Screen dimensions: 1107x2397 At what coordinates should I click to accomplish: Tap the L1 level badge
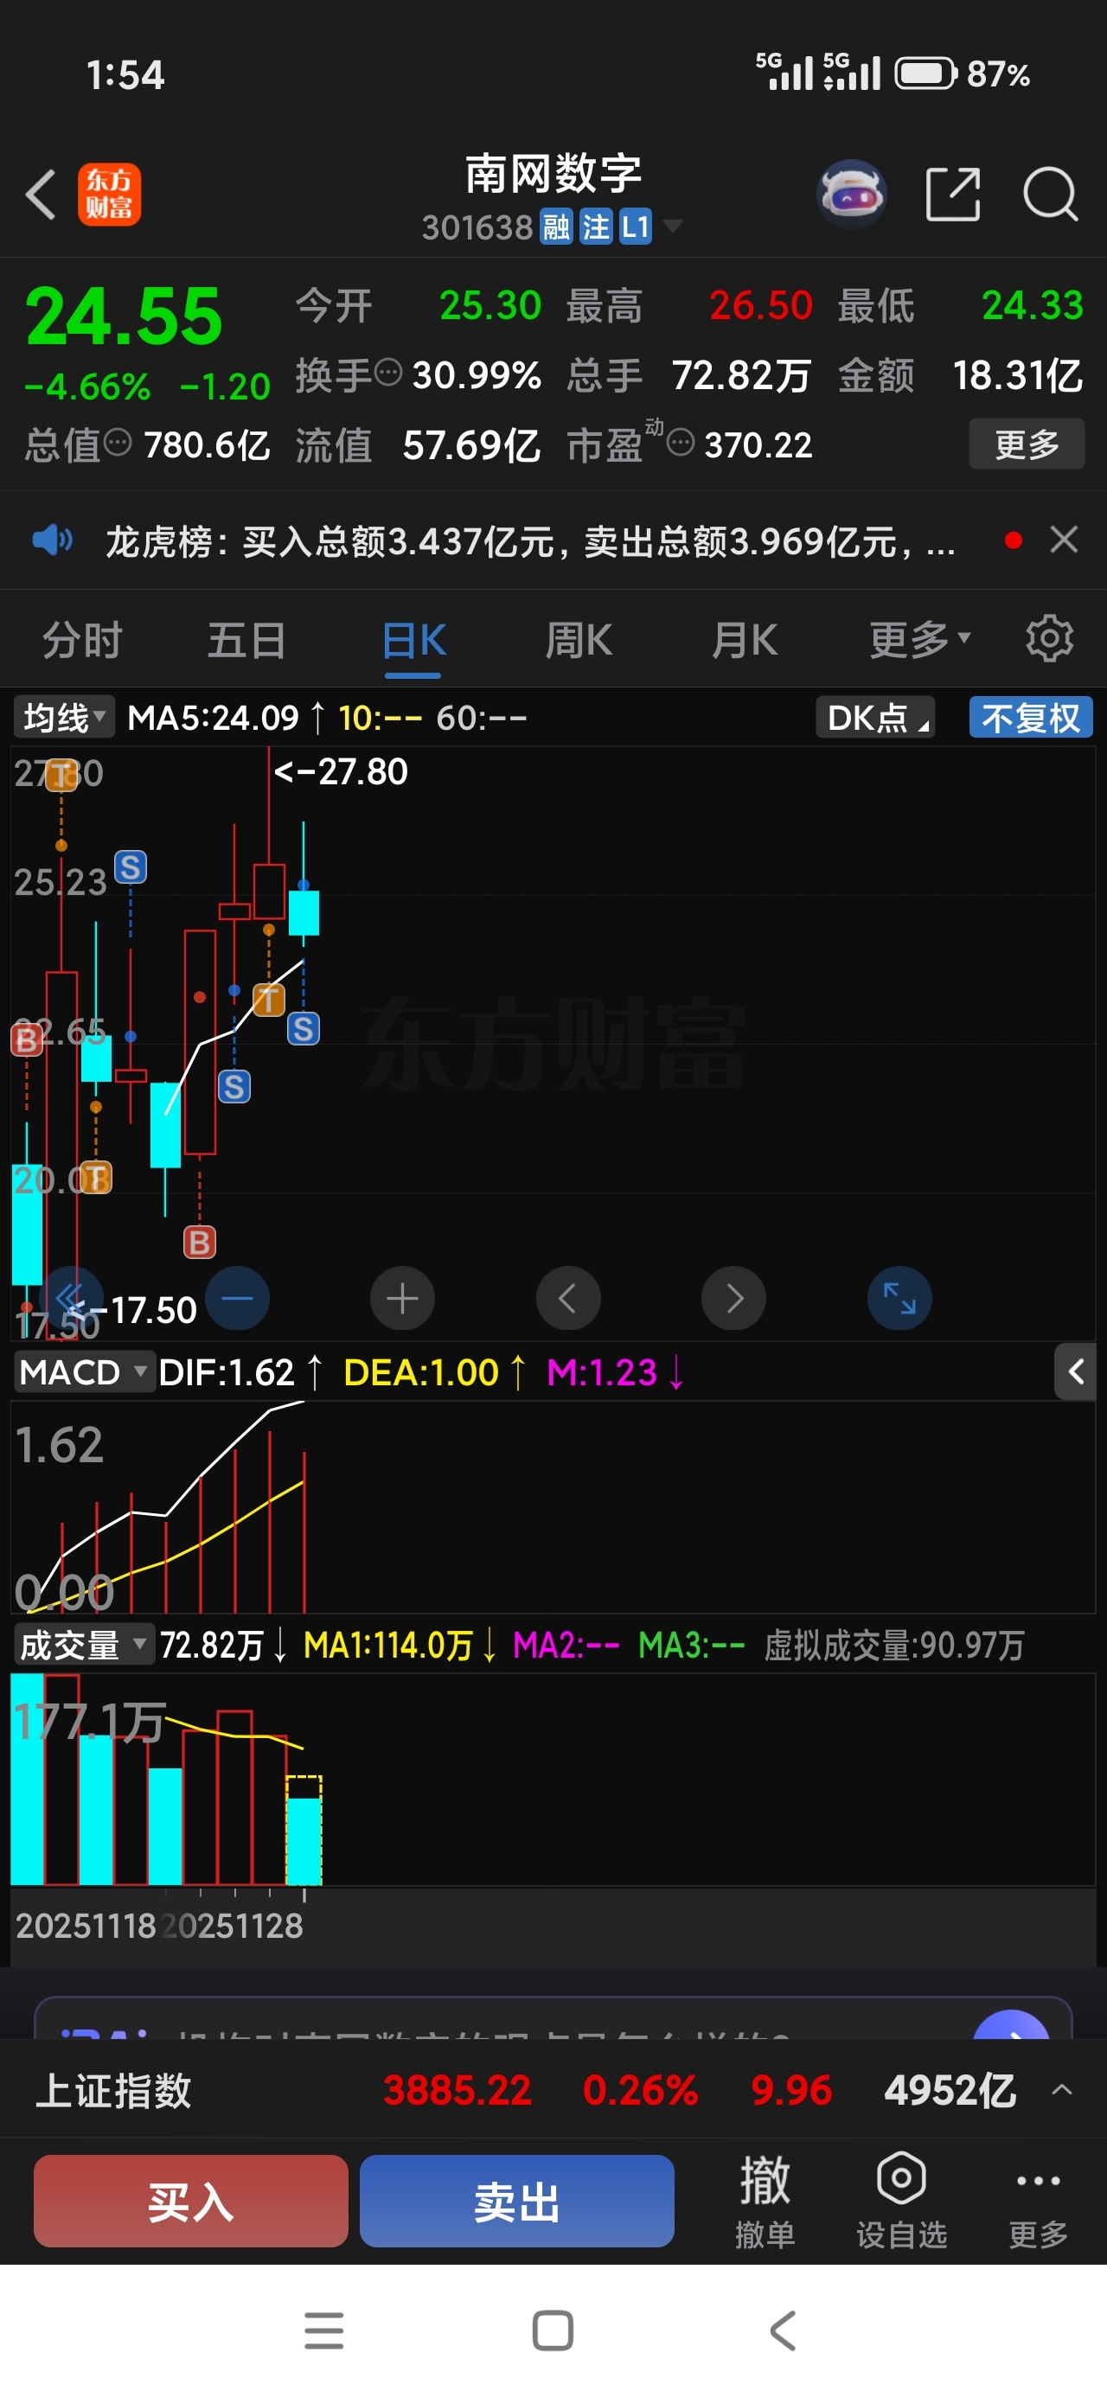click(635, 227)
